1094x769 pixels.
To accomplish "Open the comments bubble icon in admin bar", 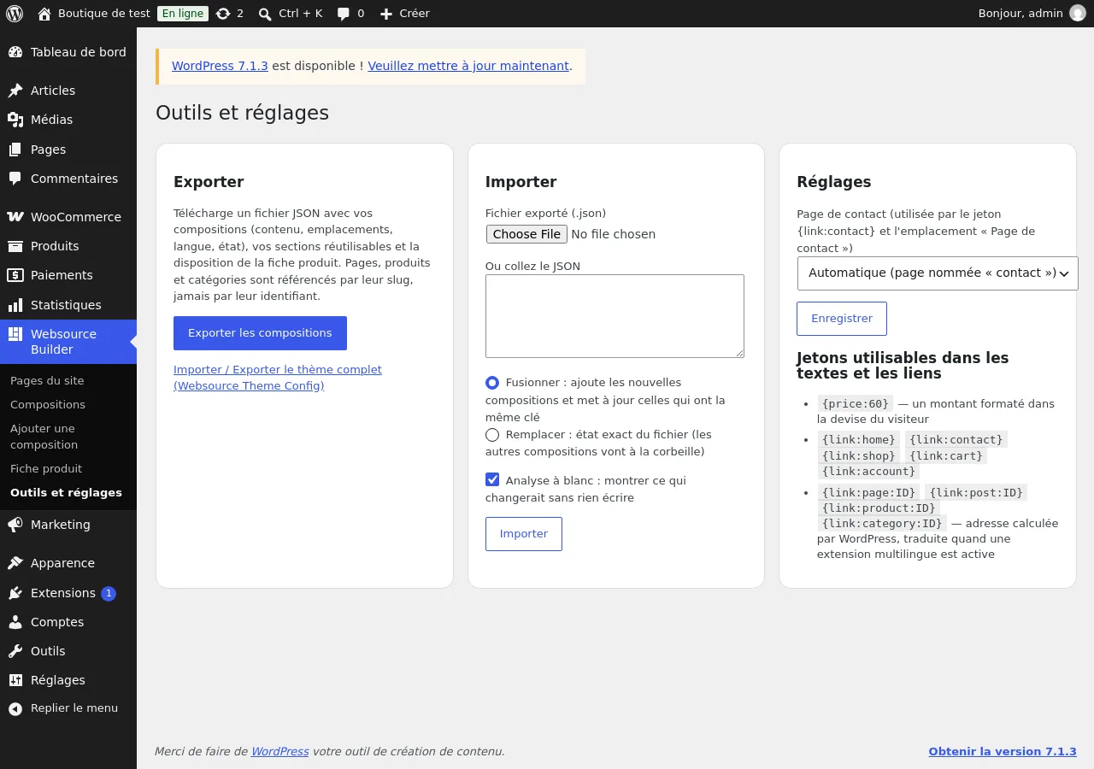I will point(344,14).
